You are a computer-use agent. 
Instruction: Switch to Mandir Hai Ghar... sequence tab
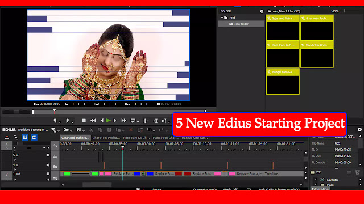[166, 138]
